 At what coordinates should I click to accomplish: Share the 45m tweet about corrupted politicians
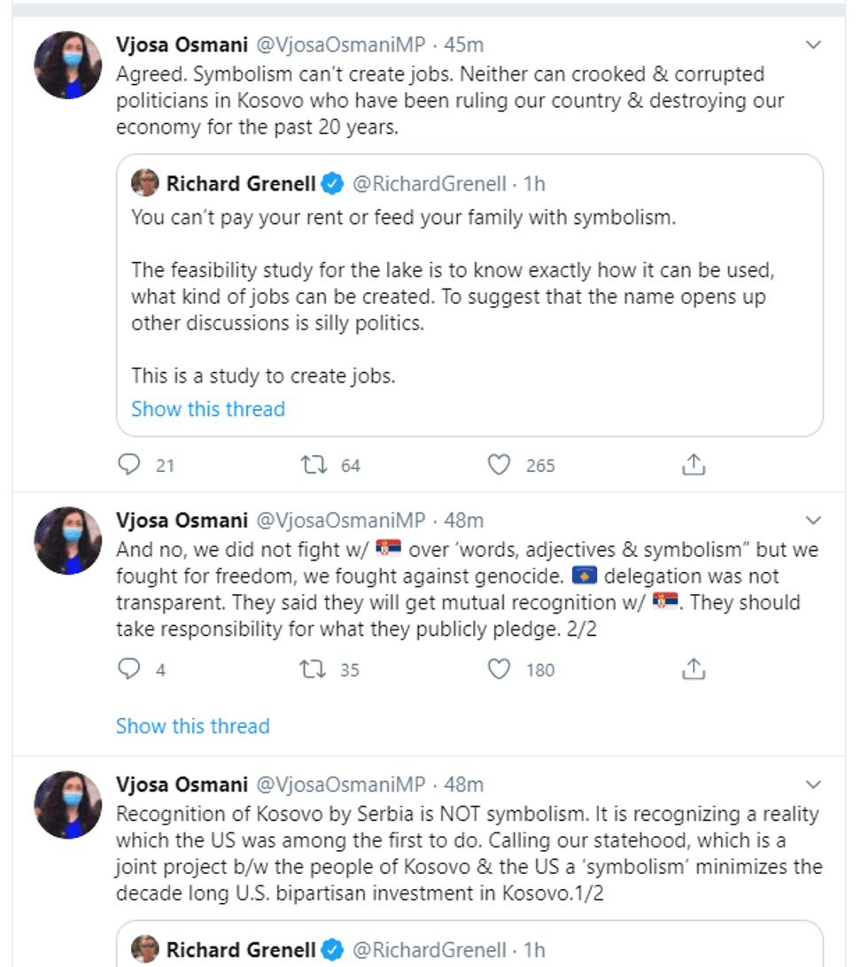point(694,465)
